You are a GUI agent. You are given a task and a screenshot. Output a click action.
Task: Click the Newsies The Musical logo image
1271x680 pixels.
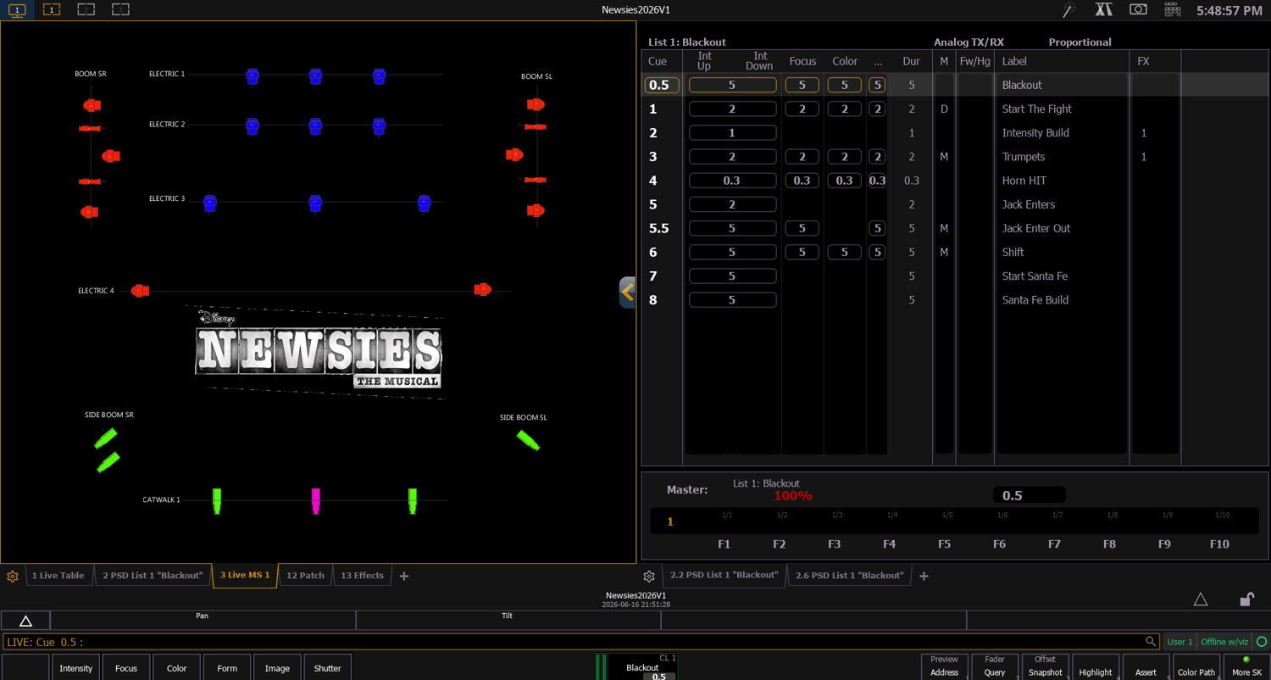pyautogui.click(x=318, y=352)
